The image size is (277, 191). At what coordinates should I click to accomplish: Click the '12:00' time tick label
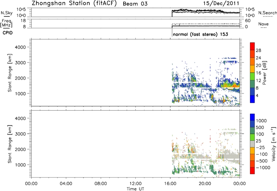coord(135,184)
